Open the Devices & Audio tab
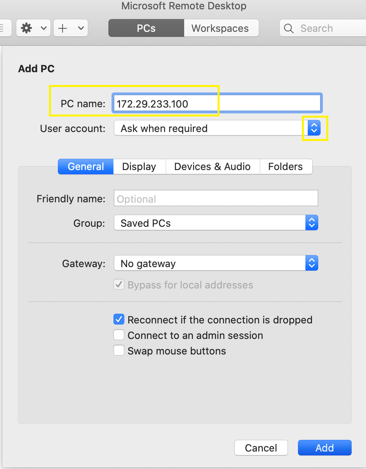Image resolution: width=366 pixels, height=469 pixels. click(212, 167)
